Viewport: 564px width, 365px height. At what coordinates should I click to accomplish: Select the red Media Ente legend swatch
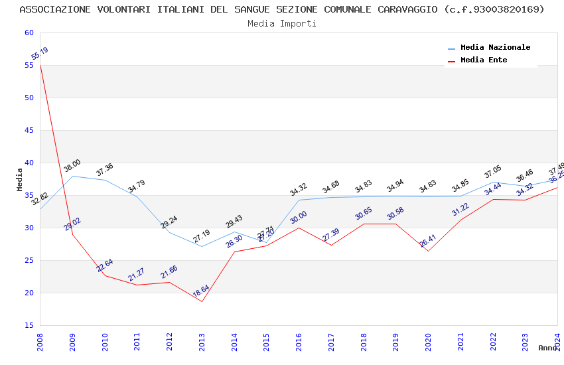(x=451, y=61)
